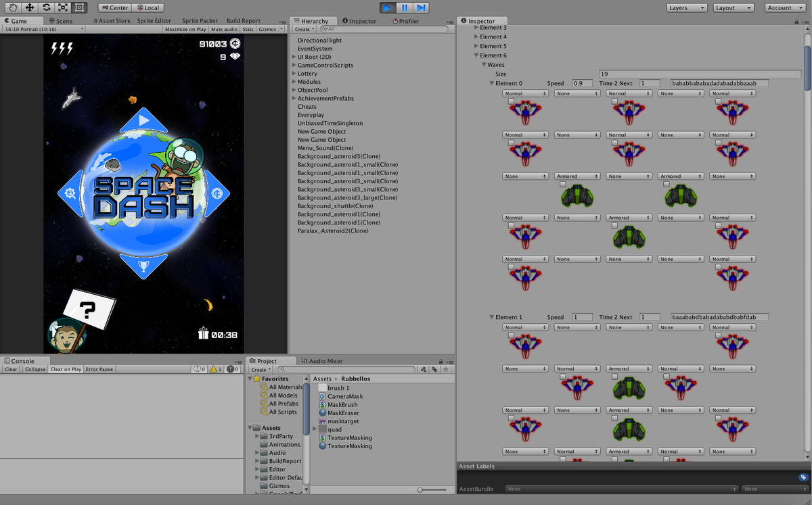
Task: Toggle Clear on Play in Console
Action: (66, 369)
